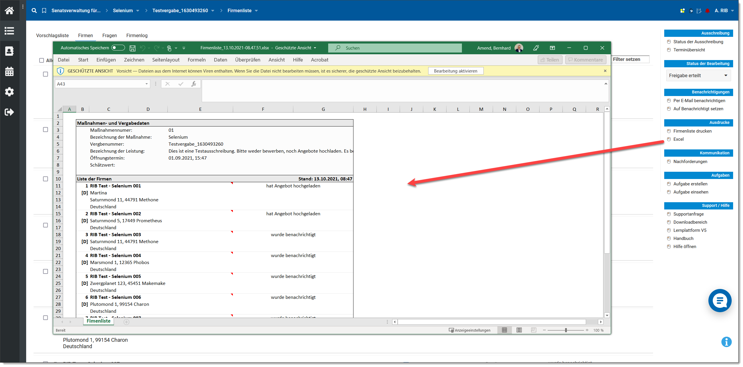Open the Freigabe erteilt dropdown
The width and height of the screenshot is (743, 367).
pos(698,75)
